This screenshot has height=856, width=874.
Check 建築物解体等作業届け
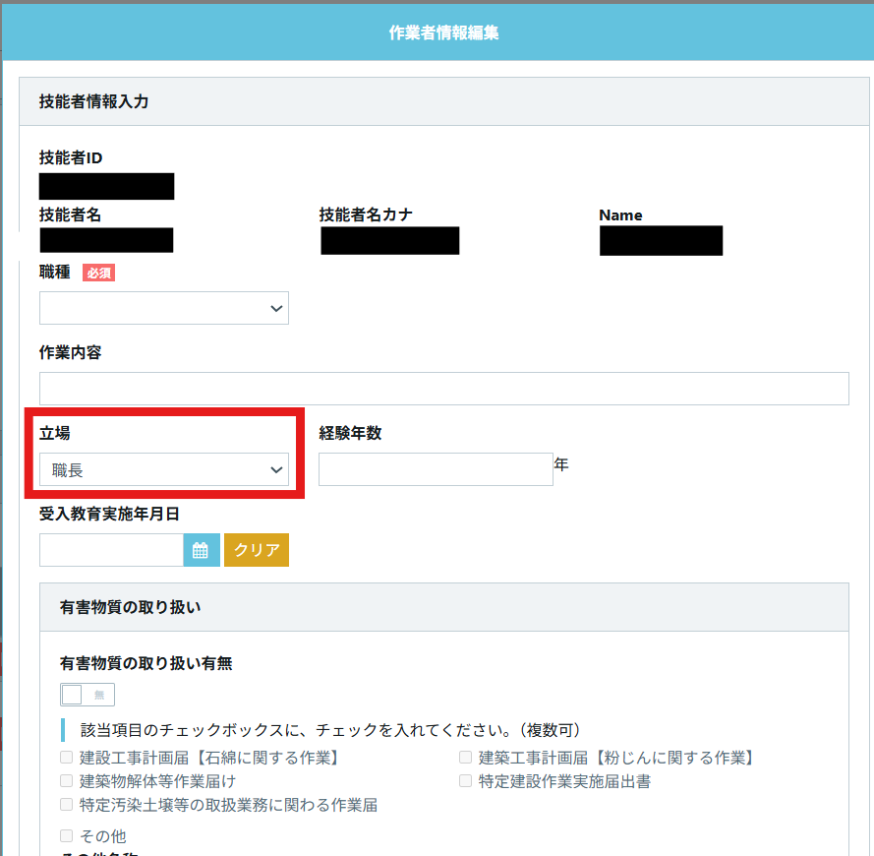click(66, 780)
